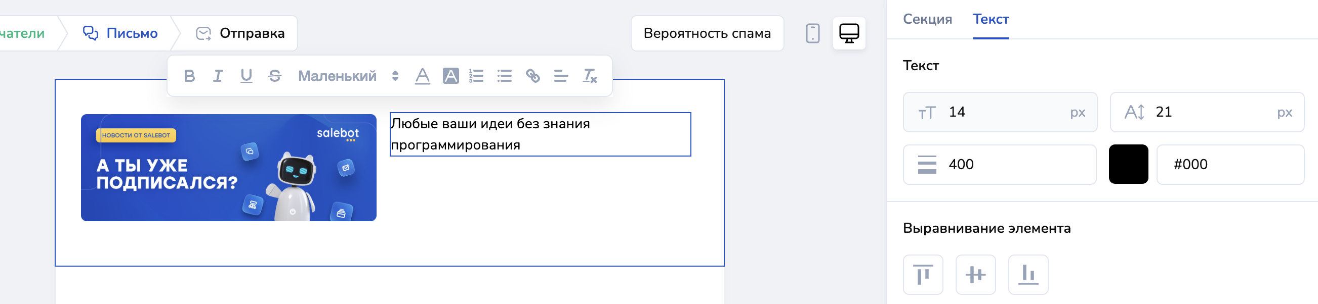Image resolution: width=1318 pixels, height=304 pixels.
Task: Apply italic formatting to text
Action: 218,76
